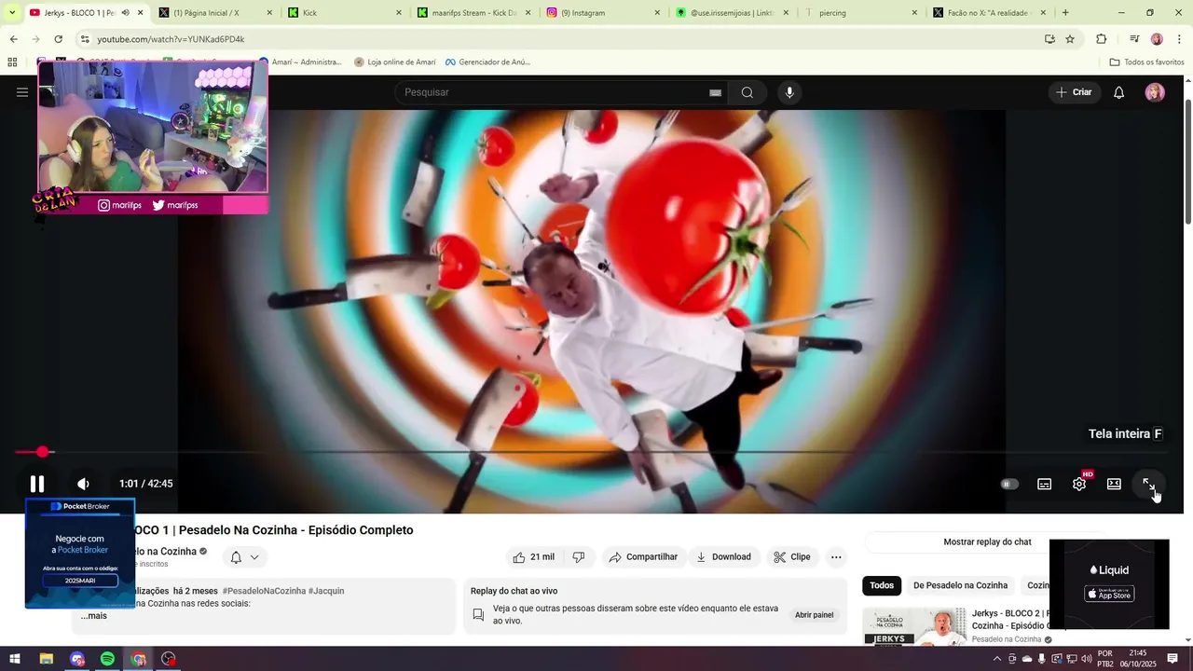Viewport: 1193px width, 671px height.
Task: Toggle subtitles in the player
Action: (x=1045, y=484)
